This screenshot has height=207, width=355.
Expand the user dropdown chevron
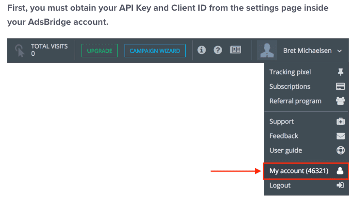click(339, 51)
